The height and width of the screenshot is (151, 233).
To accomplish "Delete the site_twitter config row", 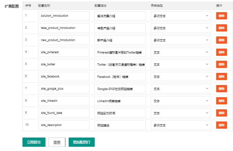I will 221,64.
